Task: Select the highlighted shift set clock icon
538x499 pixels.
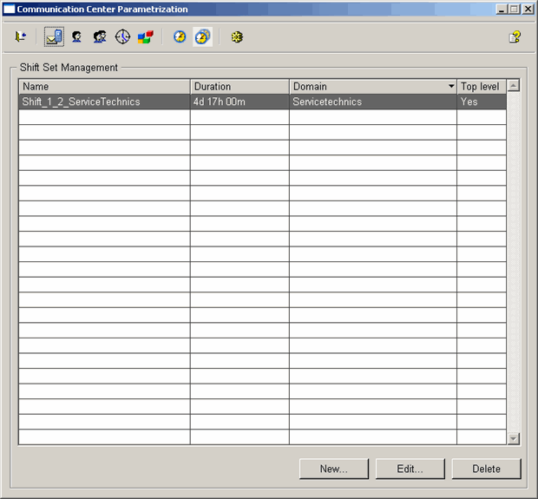Action: [x=202, y=36]
